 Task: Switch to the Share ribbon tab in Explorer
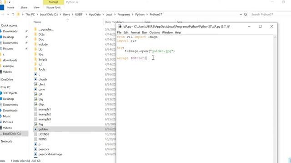click(x=24, y=7)
